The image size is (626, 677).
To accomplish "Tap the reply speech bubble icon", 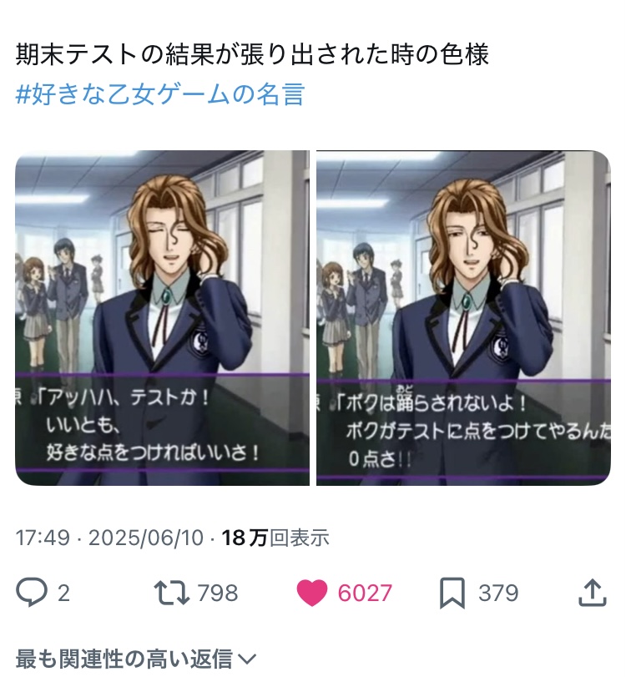I will [32, 592].
